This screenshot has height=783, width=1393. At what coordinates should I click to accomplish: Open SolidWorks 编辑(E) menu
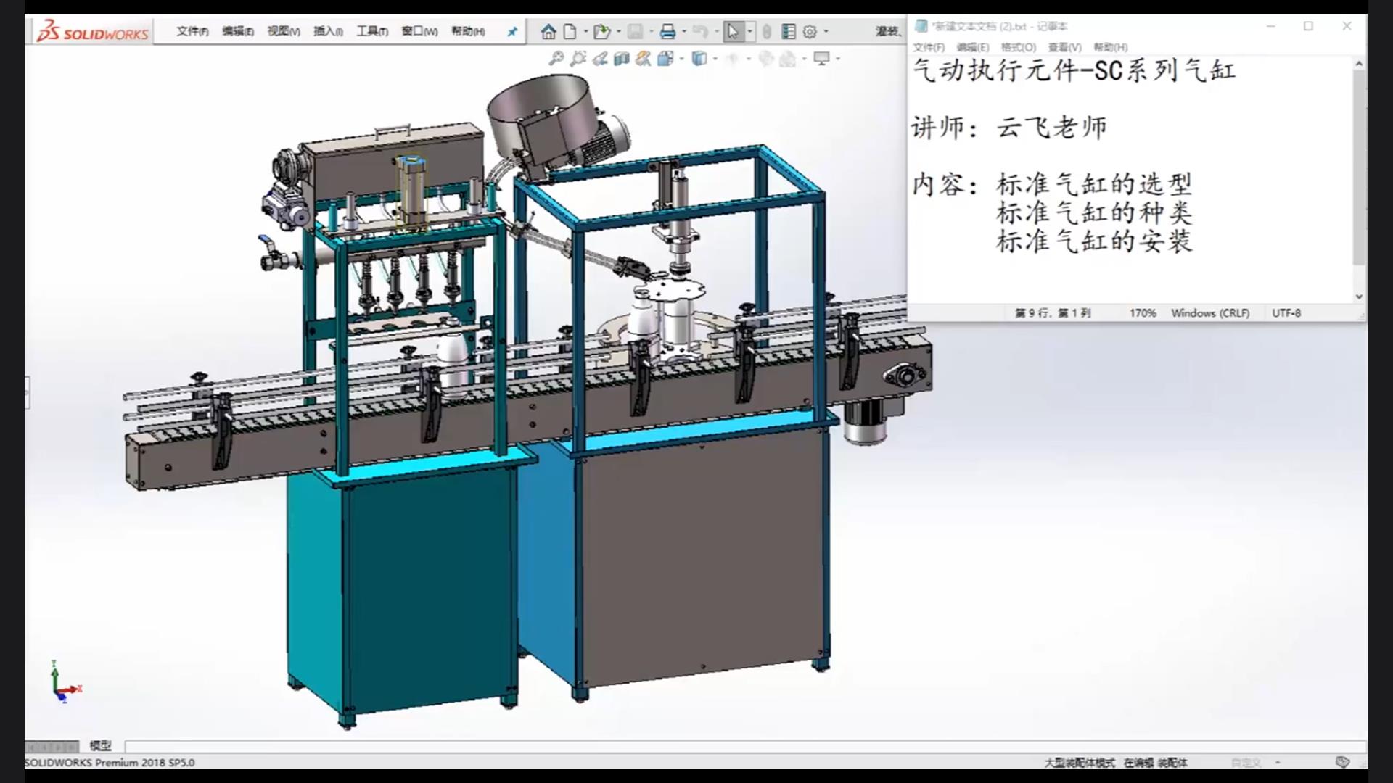tap(238, 31)
